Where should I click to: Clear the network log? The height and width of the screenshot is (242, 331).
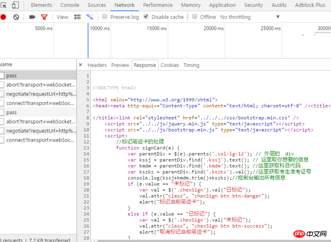(16, 17)
